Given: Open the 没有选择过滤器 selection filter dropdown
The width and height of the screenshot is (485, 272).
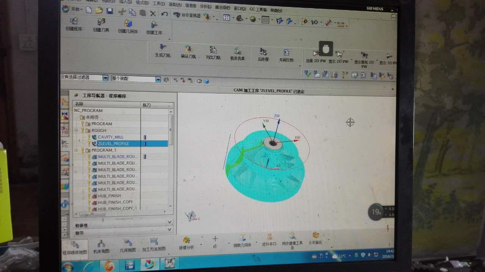Looking at the screenshot, I should 105,78.
